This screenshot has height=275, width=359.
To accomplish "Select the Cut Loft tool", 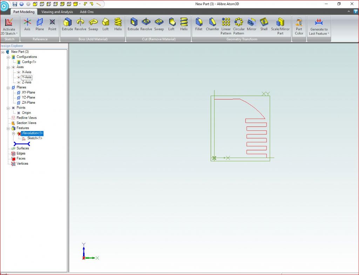I will (171, 24).
